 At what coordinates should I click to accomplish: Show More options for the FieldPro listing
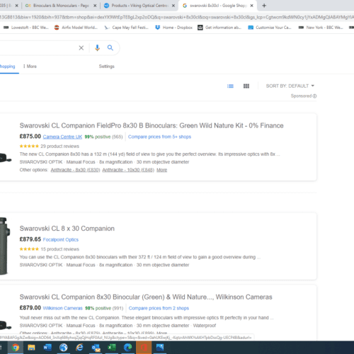161,170
